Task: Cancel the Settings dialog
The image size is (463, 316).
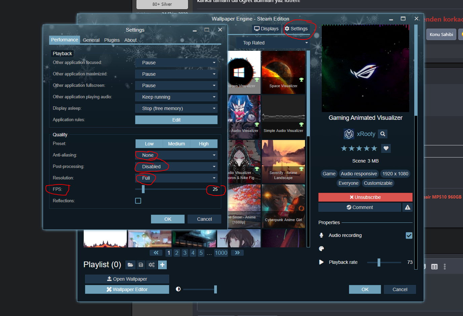Action: pos(204,219)
